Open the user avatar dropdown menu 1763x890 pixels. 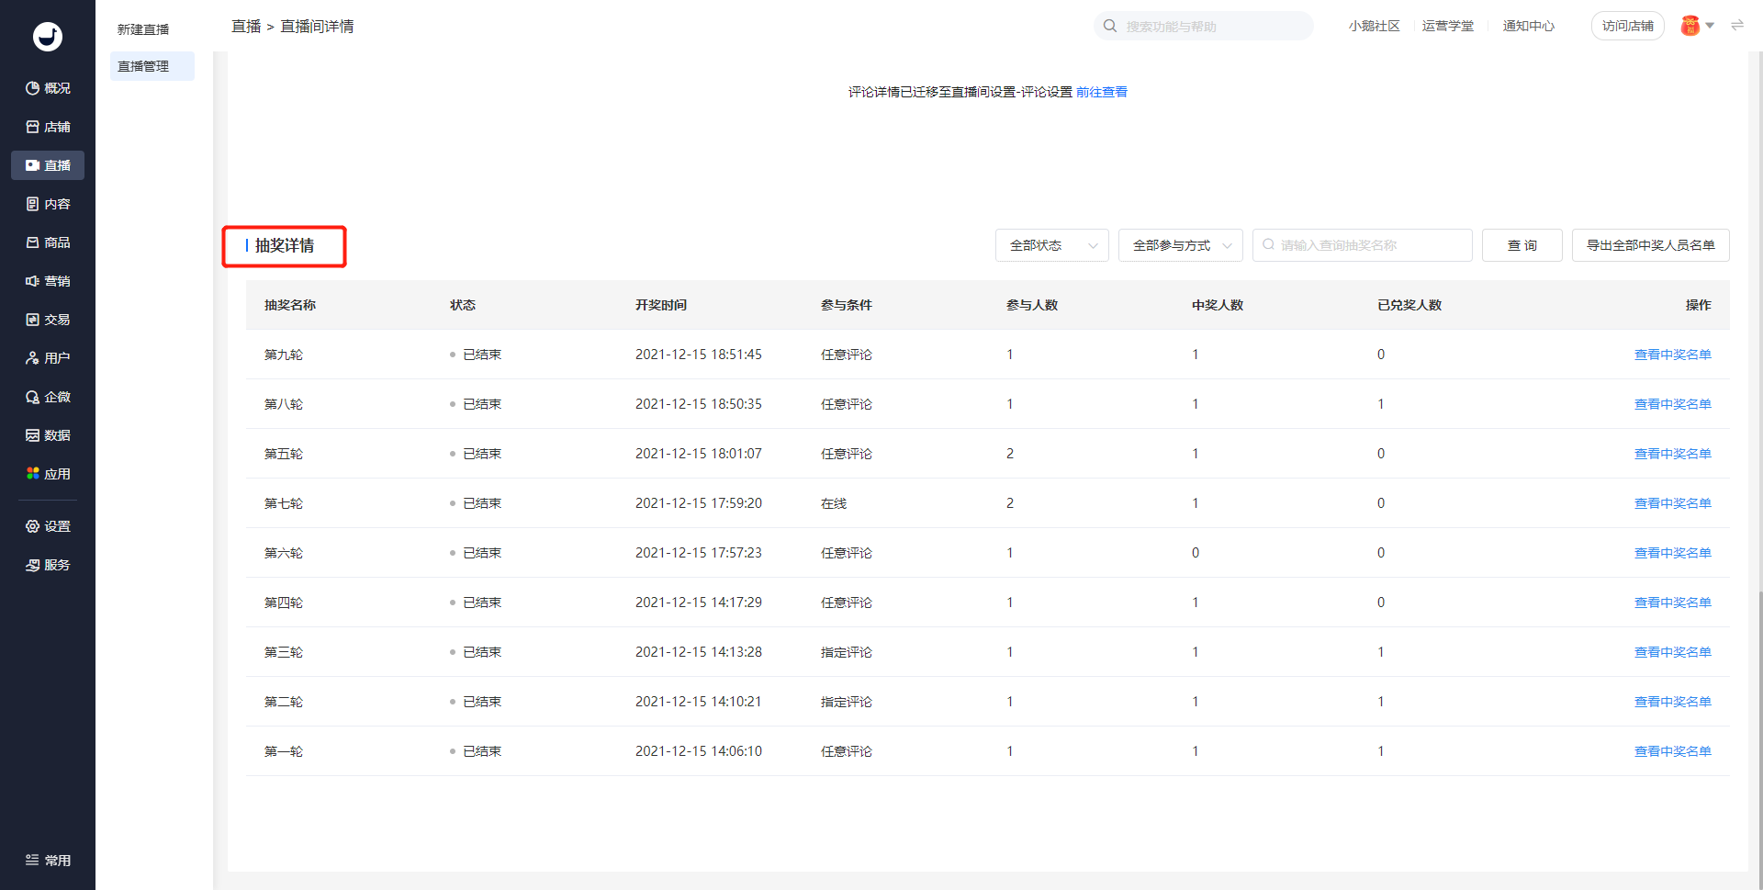point(1697,26)
